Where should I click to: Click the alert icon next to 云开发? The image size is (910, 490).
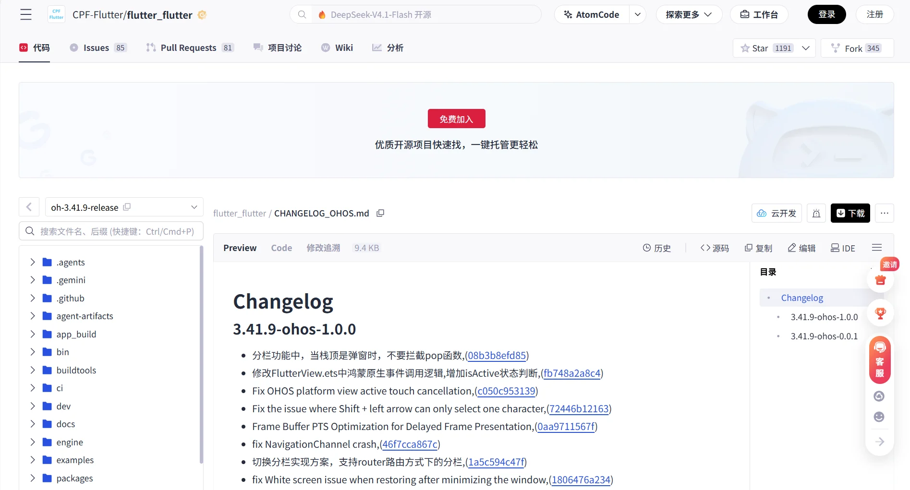816,213
